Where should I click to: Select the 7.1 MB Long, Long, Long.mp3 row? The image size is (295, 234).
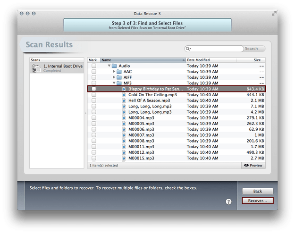(177, 106)
